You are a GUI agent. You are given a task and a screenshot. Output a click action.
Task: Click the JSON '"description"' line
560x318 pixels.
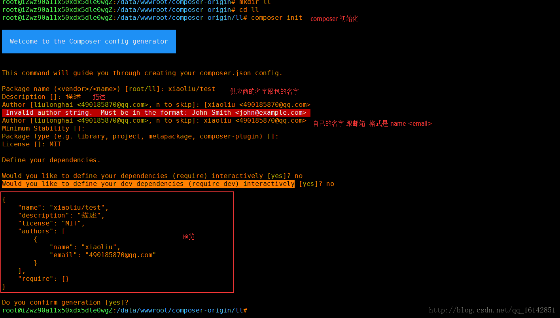point(61,216)
